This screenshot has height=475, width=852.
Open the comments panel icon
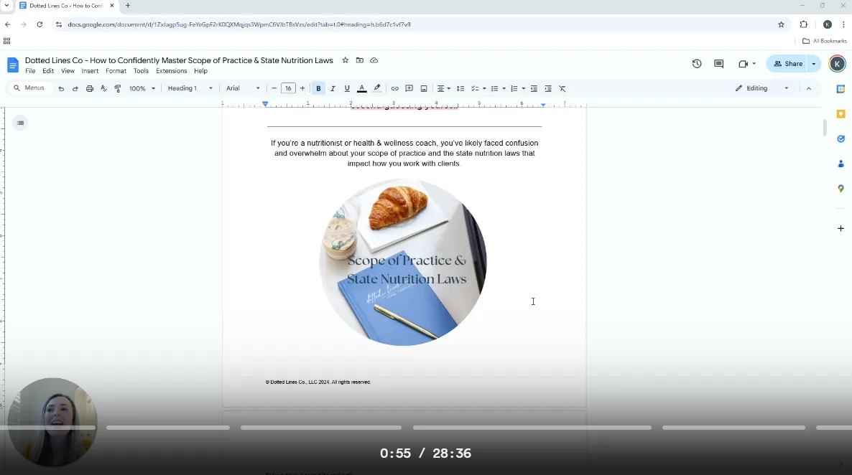pos(718,64)
